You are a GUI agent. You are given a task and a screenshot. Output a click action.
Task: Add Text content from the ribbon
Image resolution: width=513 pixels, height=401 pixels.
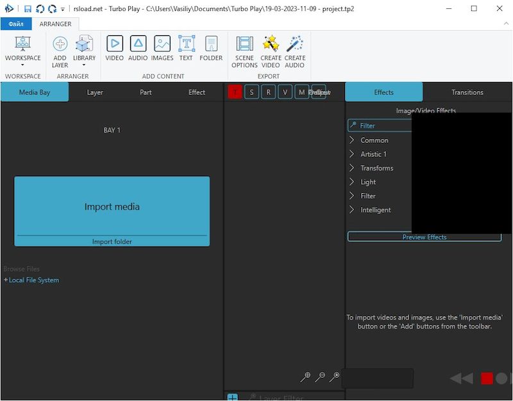[x=186, y=49]
